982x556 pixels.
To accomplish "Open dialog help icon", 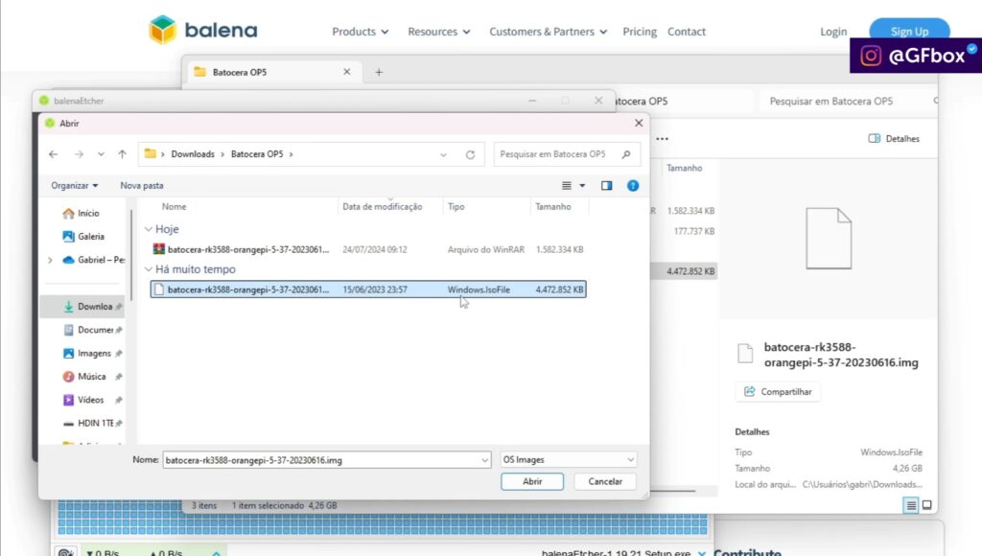I will 633,185.
